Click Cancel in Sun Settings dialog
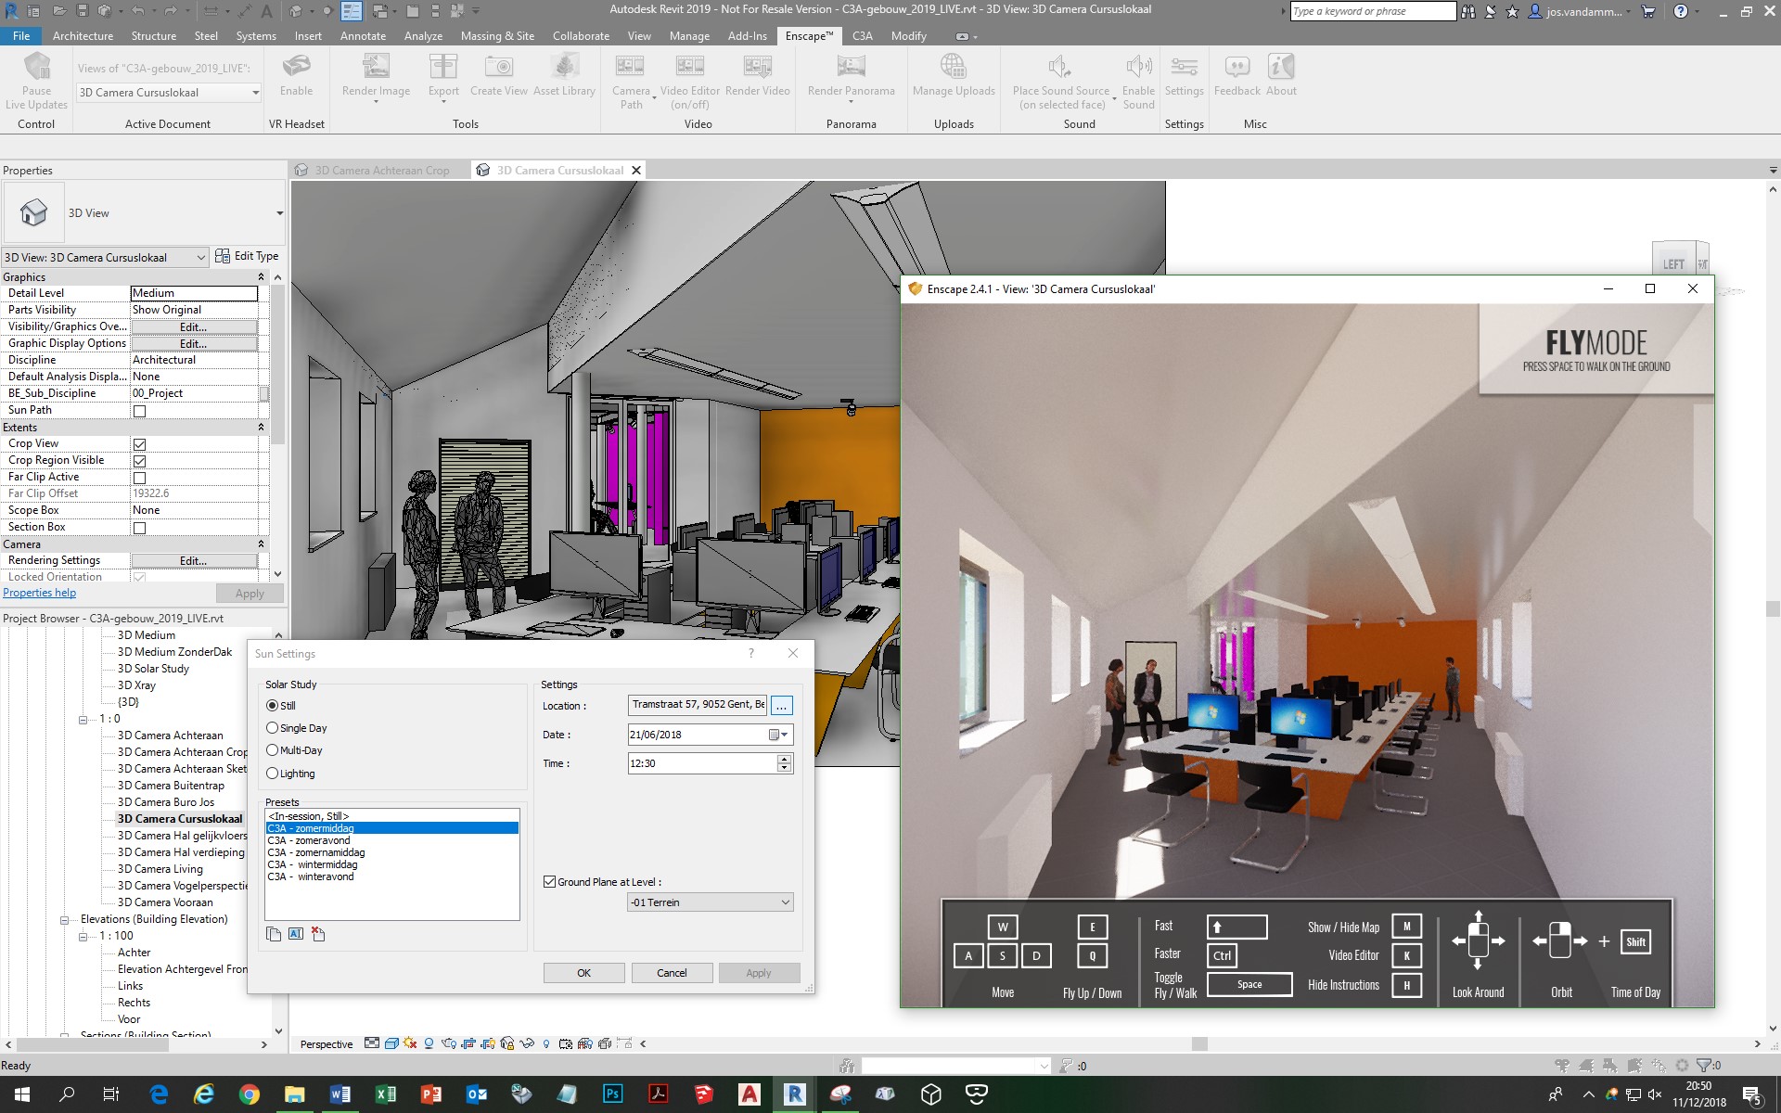Viewport: 1781px width, 1113px height. 672,973
